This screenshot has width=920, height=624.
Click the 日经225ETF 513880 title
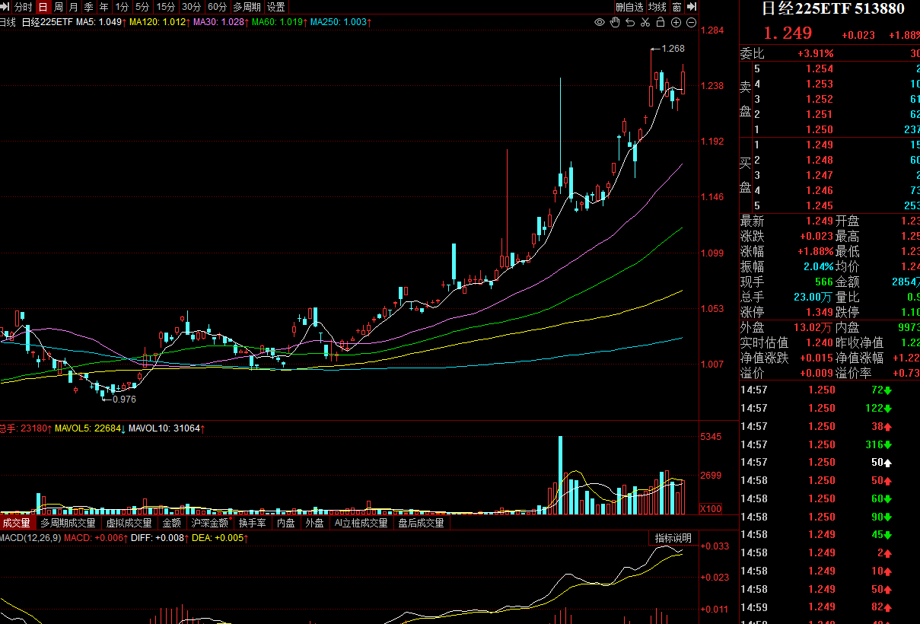833,9
